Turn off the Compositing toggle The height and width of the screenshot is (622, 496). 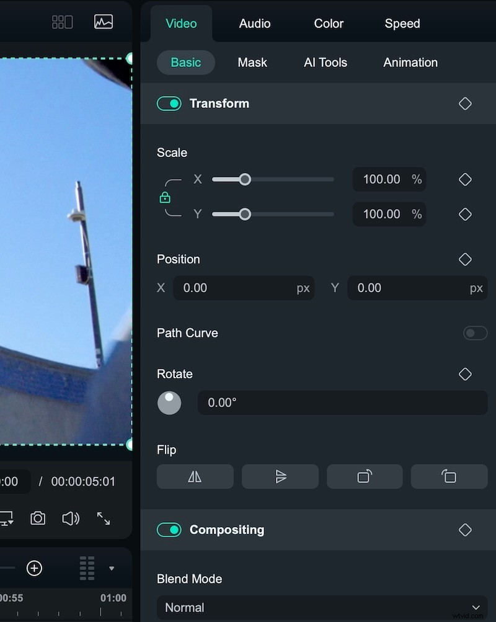pyautogui.click(x=169, y=530)
